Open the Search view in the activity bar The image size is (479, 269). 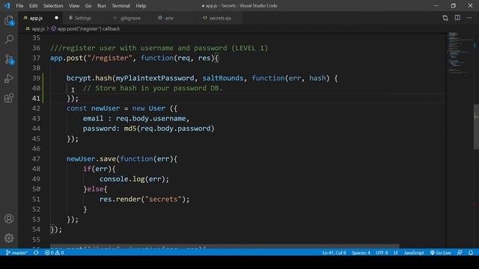9,40
